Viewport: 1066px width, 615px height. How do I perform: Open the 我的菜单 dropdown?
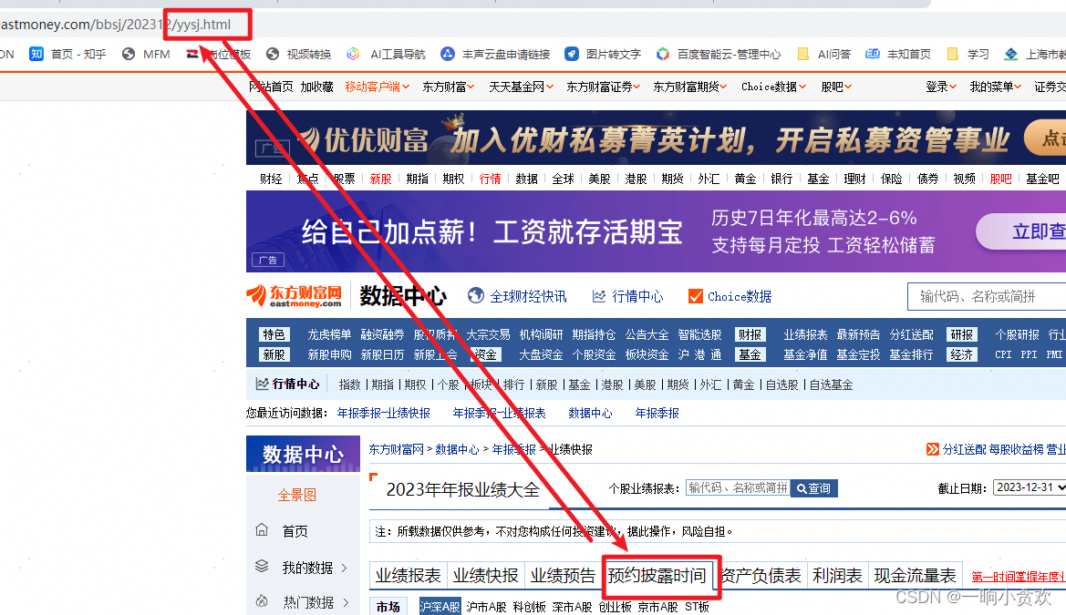pyautogui.click(x=995, y=87)
